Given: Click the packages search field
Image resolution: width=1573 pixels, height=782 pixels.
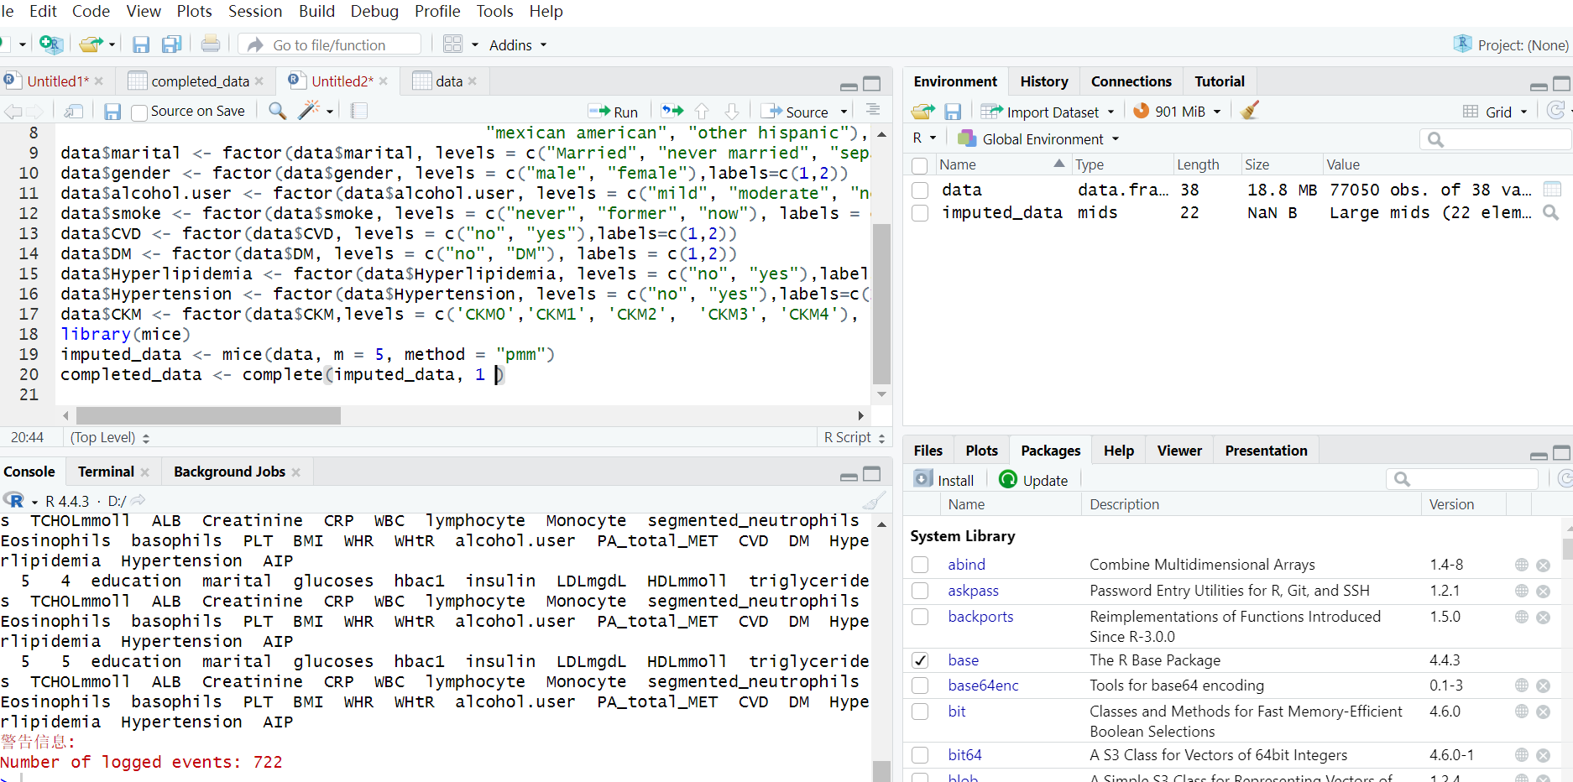Looking at the screenshot, I should (1462, 479).
